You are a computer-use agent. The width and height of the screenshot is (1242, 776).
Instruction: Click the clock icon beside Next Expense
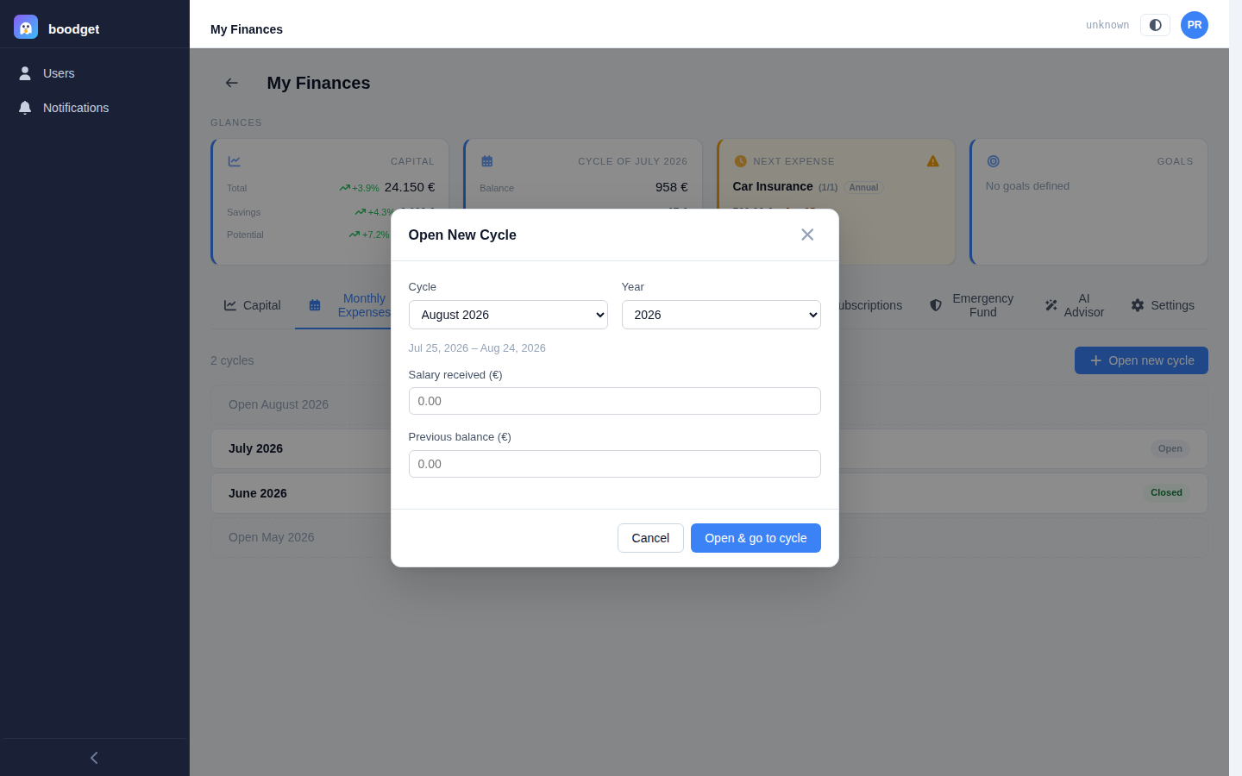tap(740, 161)
